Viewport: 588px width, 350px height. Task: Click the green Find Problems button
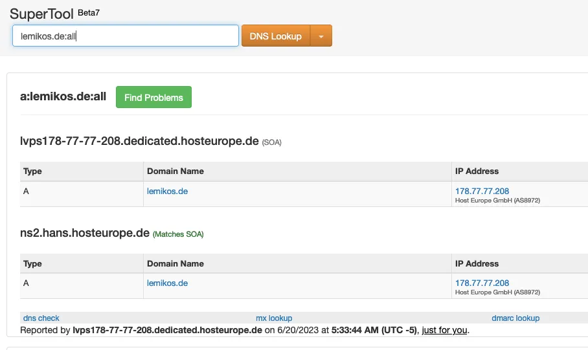coord(153,97)
